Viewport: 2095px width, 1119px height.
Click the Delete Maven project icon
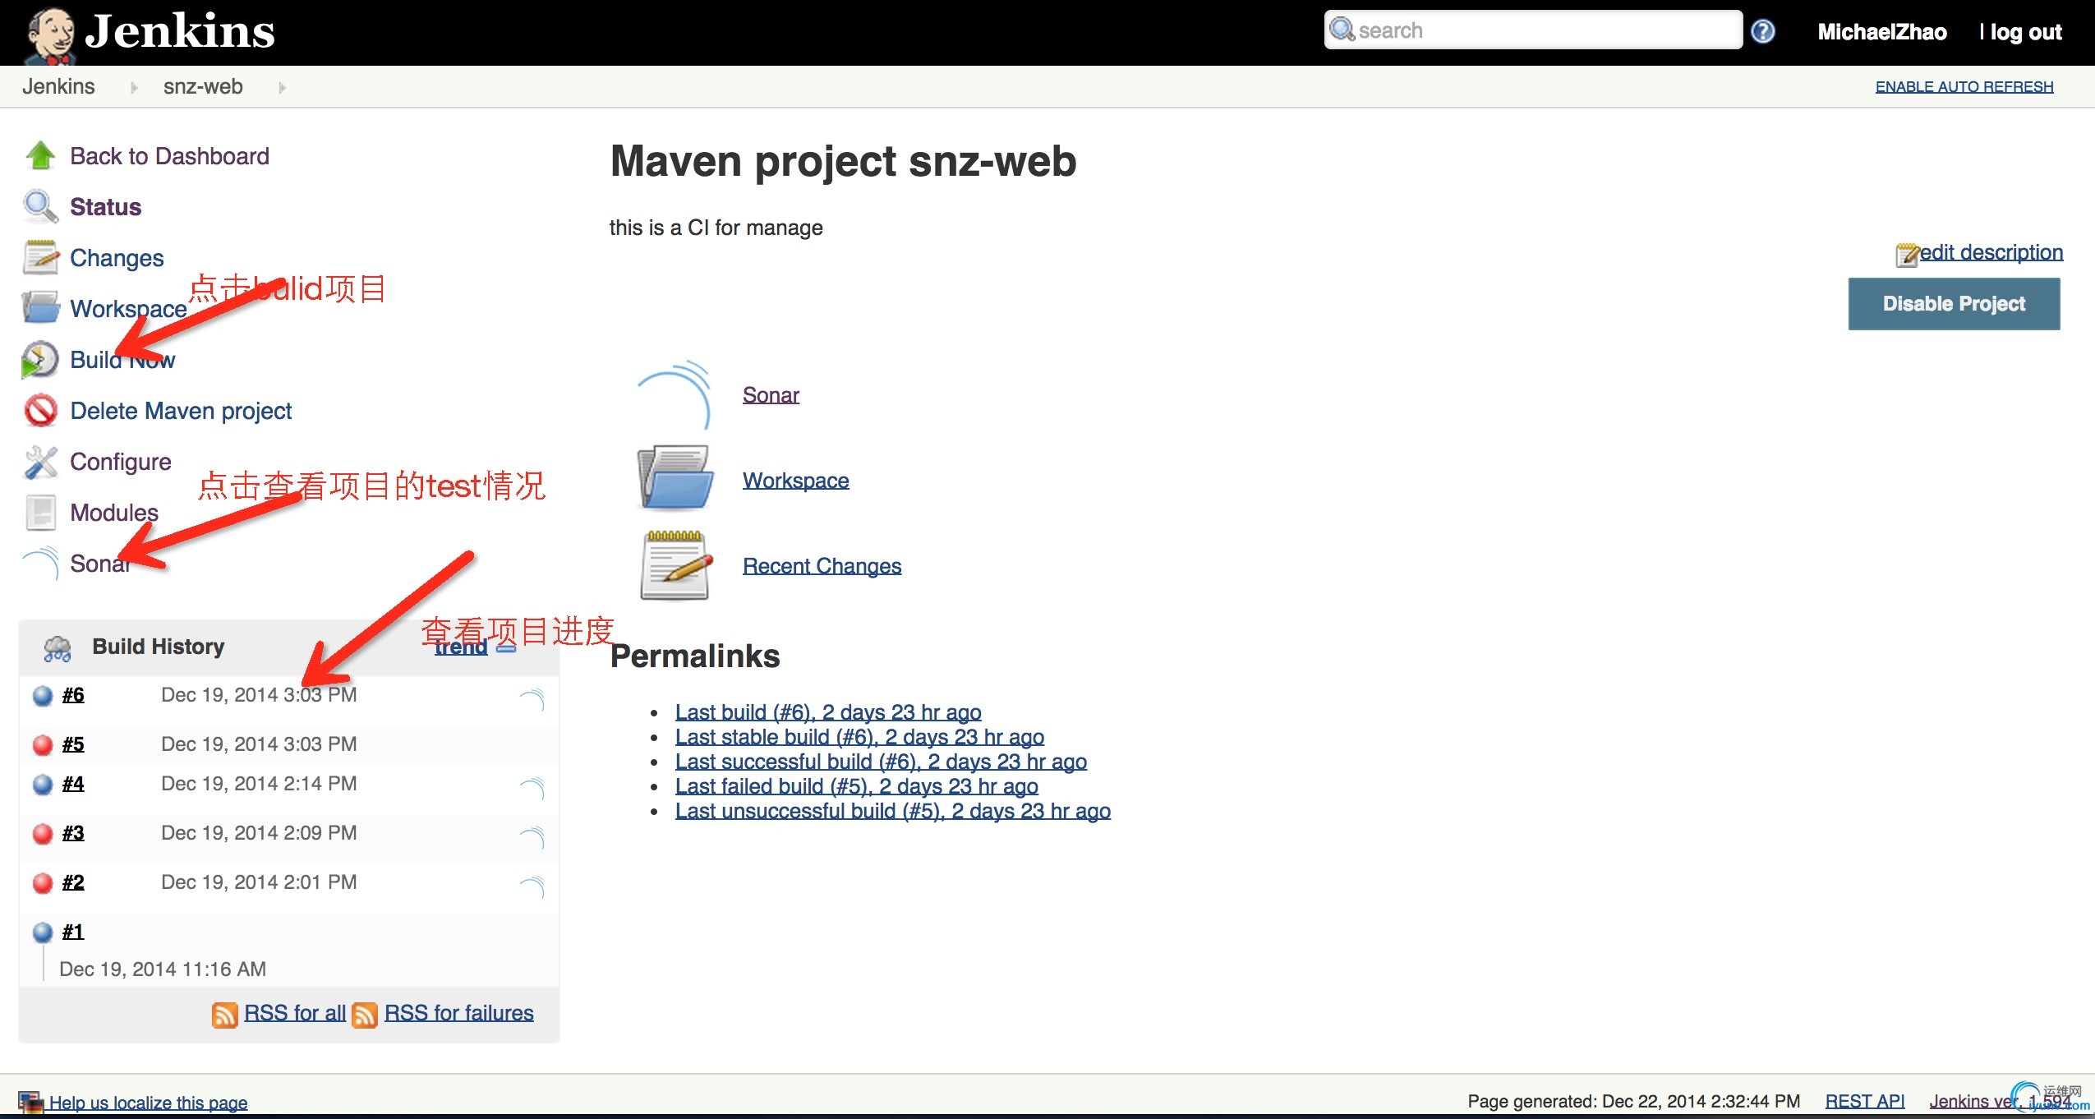[x=39, y=411]
